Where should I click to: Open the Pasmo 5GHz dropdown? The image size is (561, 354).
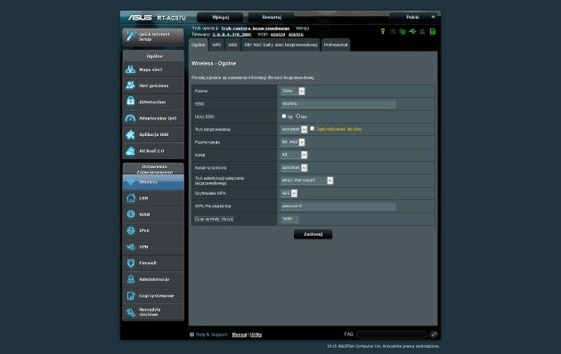coord(293,91)
